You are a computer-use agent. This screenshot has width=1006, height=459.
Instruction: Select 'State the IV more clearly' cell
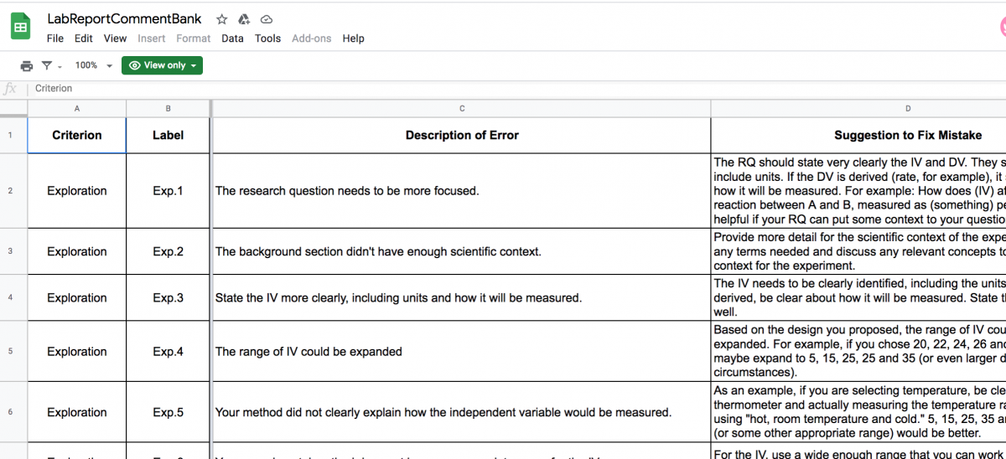(x=462, y=297)
